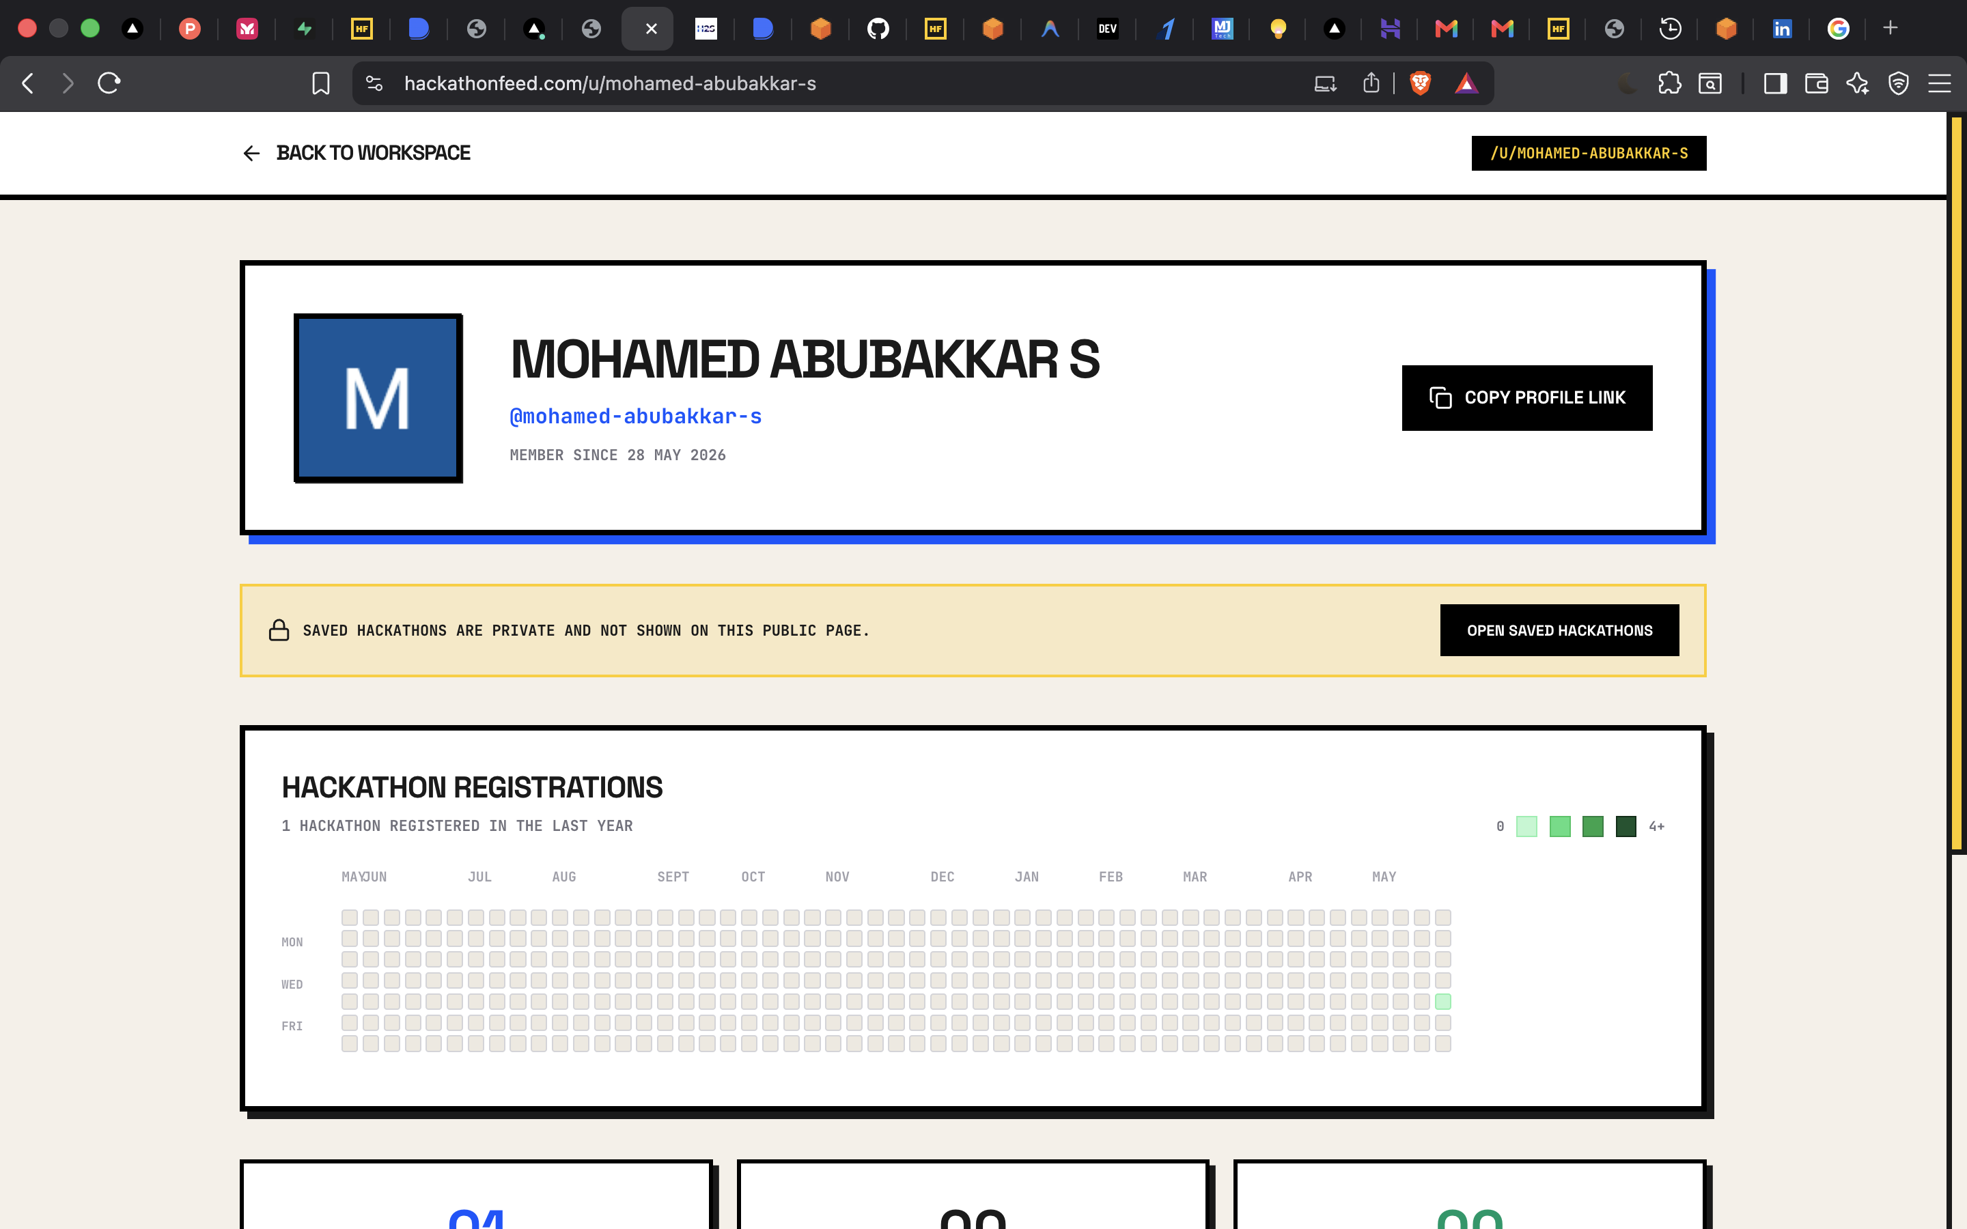Click the Copy Profile Link button
The image size is (1967, 1229).
click(1526, 397)
